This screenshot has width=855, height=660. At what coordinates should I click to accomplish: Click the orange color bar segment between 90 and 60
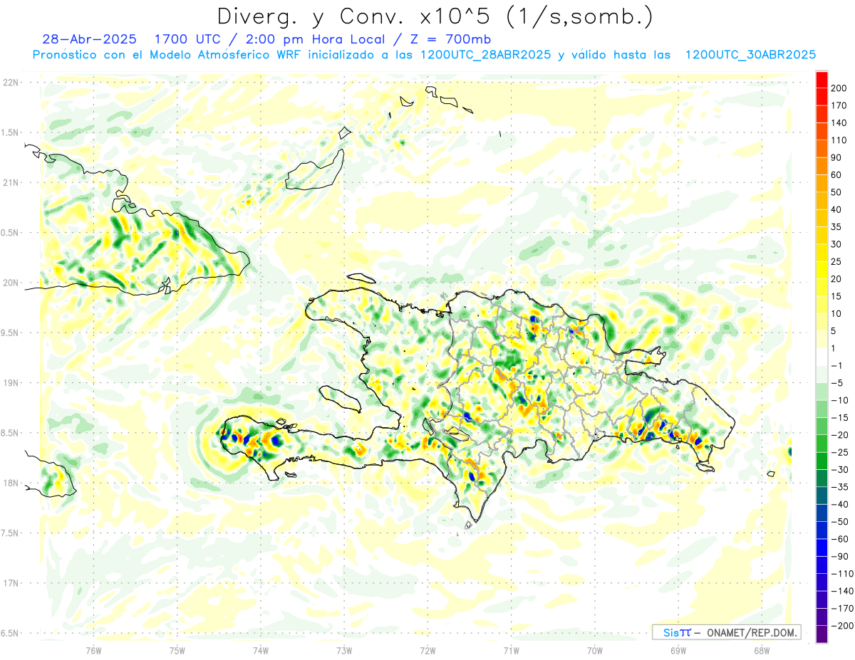click(x=822, y=167)
